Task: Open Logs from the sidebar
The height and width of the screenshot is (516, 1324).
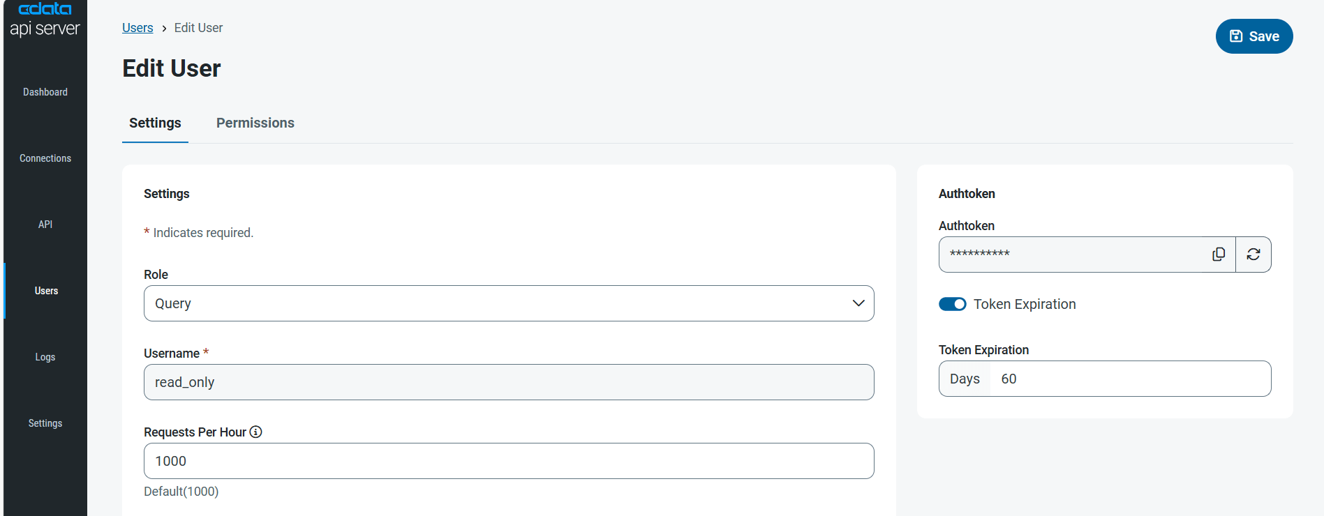Action: point(45,357)
